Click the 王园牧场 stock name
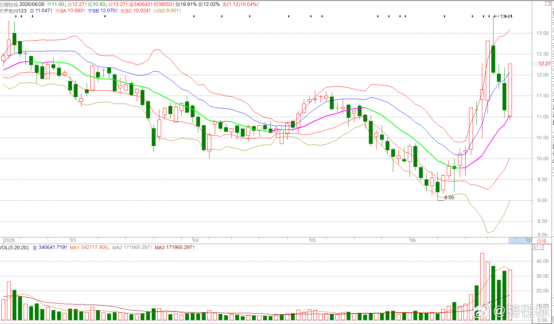The image size is (554, 324). pos(9,5)
